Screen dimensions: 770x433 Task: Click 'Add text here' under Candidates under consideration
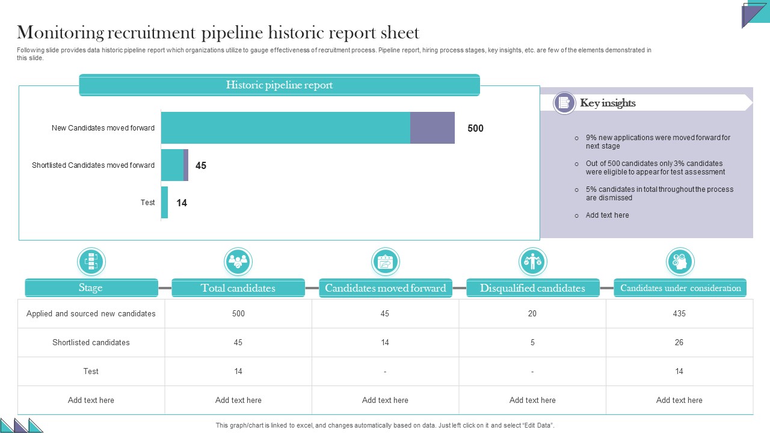click(x=679, y=401)
